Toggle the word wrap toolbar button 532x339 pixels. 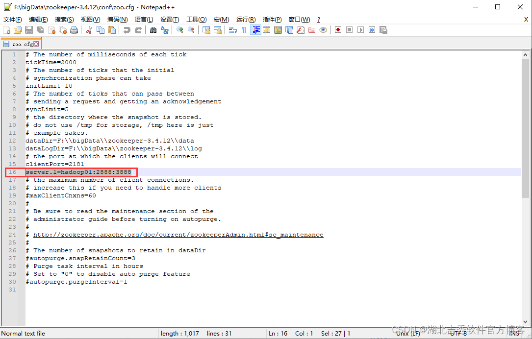pos(233,30)
